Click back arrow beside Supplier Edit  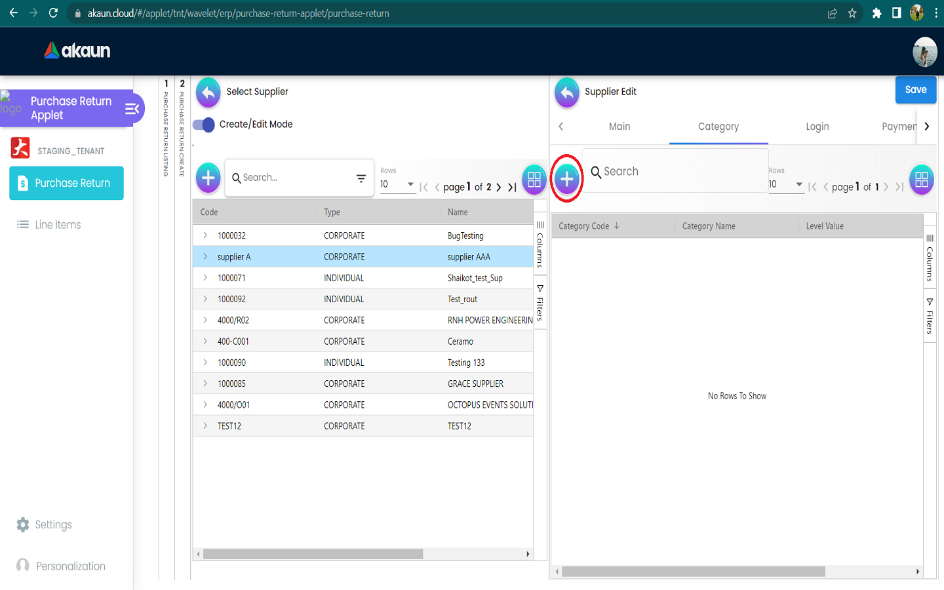click(567, 92)
